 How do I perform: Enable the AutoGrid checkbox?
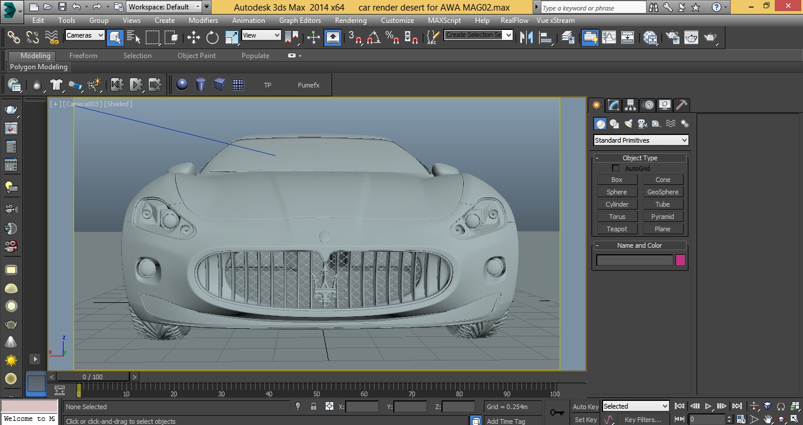616,168
